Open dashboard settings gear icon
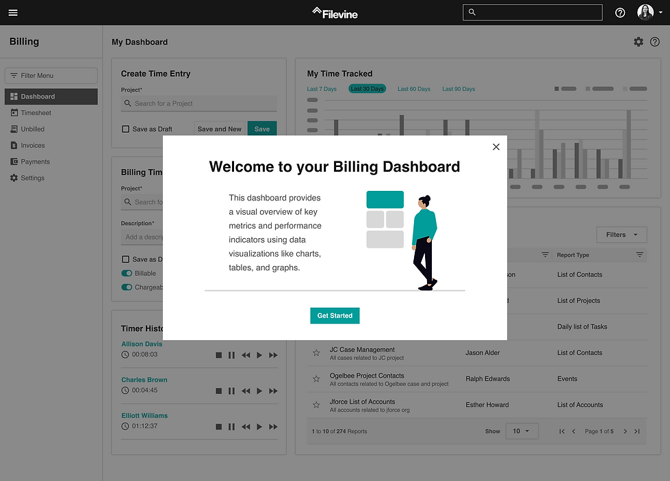 [x=639, y=42]
